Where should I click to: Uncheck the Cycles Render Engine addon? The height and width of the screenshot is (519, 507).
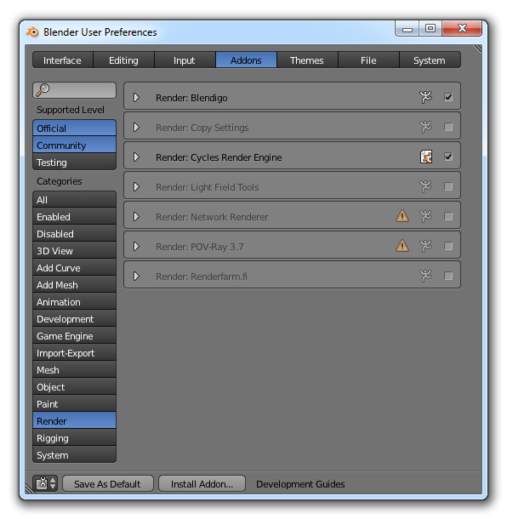click(448, 157)
